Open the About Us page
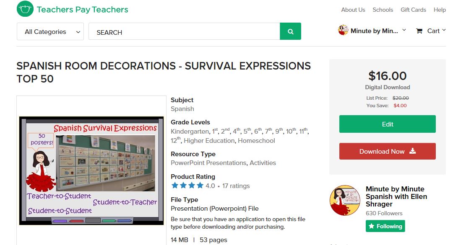 pyautogui.click(x=353, y=10)
